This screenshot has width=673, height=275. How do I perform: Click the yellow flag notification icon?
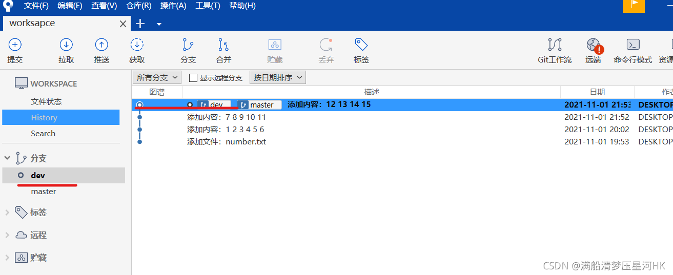(634, 6)
